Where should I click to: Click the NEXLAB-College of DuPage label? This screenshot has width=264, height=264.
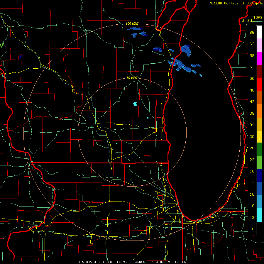pyautogui.click(x=235, y=3)
